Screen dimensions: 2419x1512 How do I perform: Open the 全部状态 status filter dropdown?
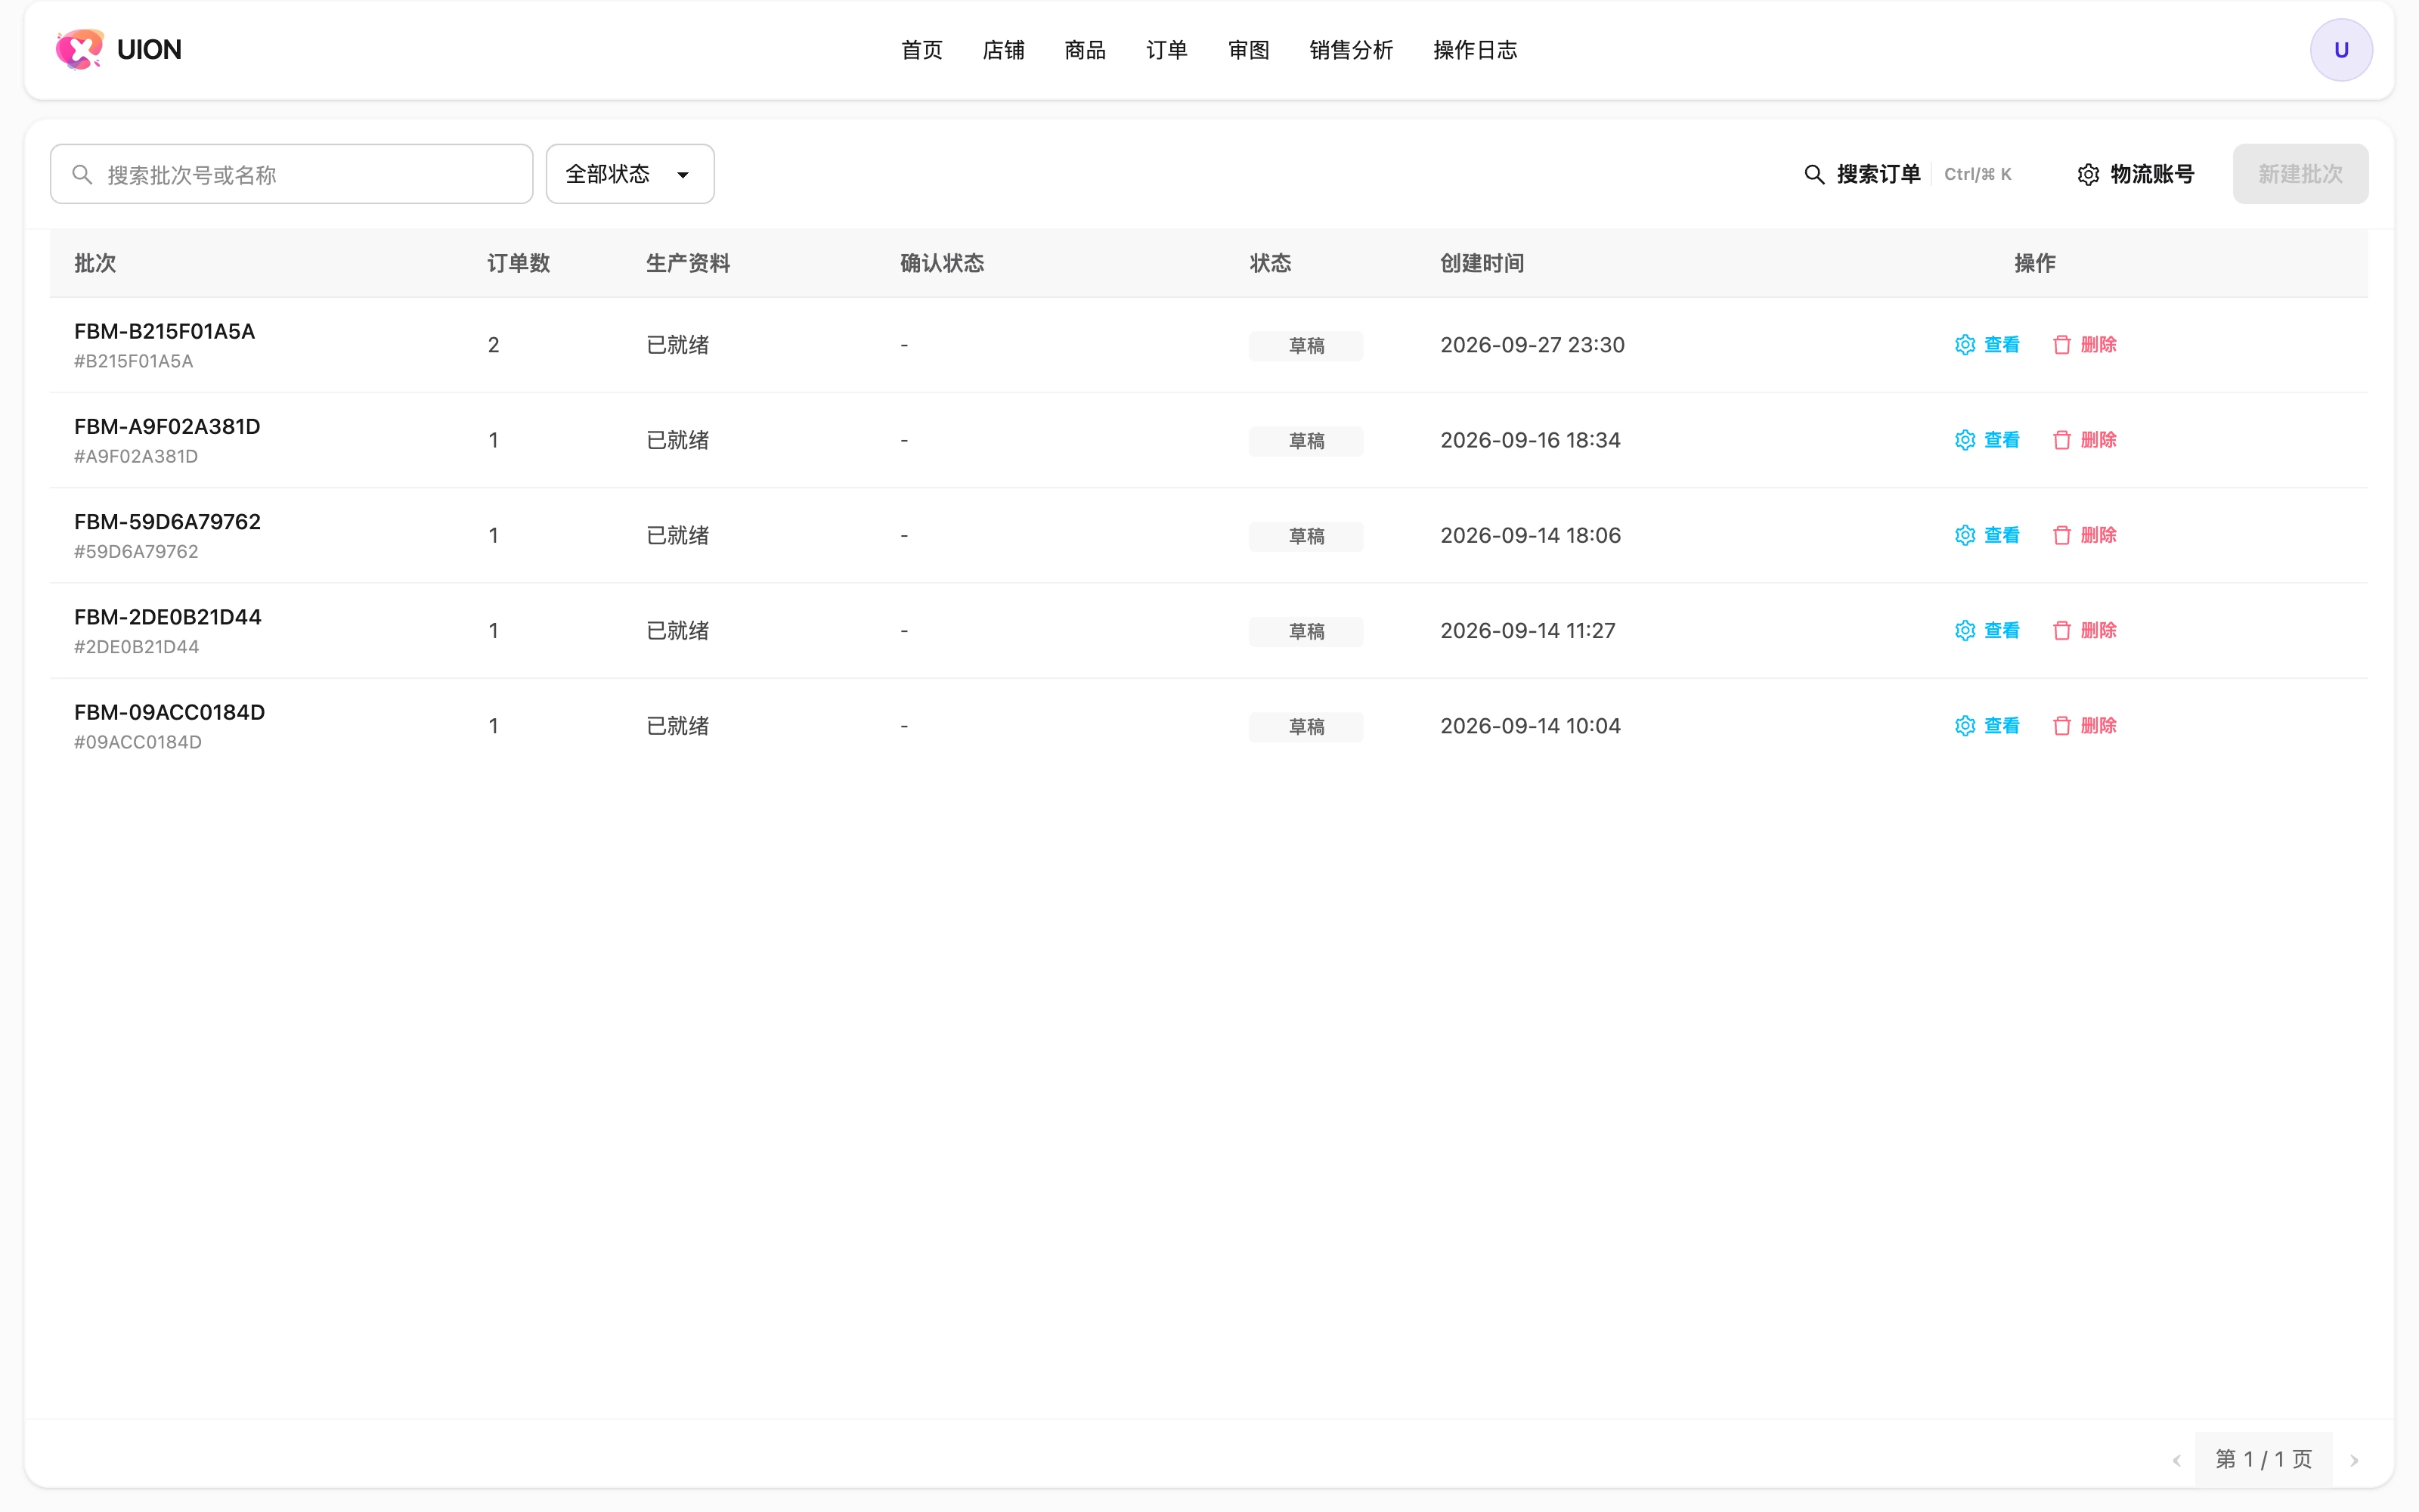point(630,174)
